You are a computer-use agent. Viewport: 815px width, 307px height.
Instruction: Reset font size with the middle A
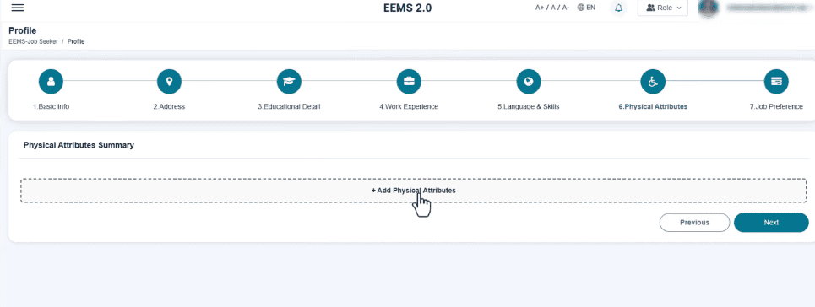tap(553, 8)
